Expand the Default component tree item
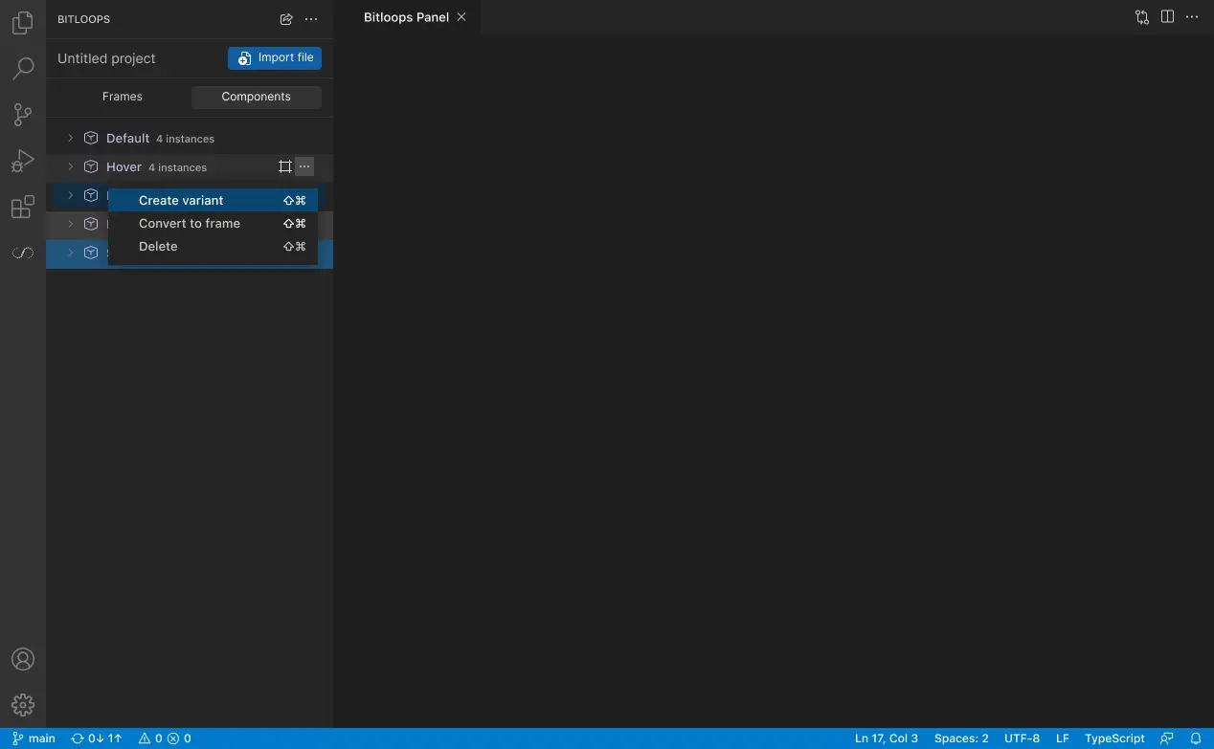This screenshot has height=749, width=1214. click(69, 138)
